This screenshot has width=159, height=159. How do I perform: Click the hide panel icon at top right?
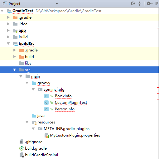pyautogui.click(x=157, y=3)
